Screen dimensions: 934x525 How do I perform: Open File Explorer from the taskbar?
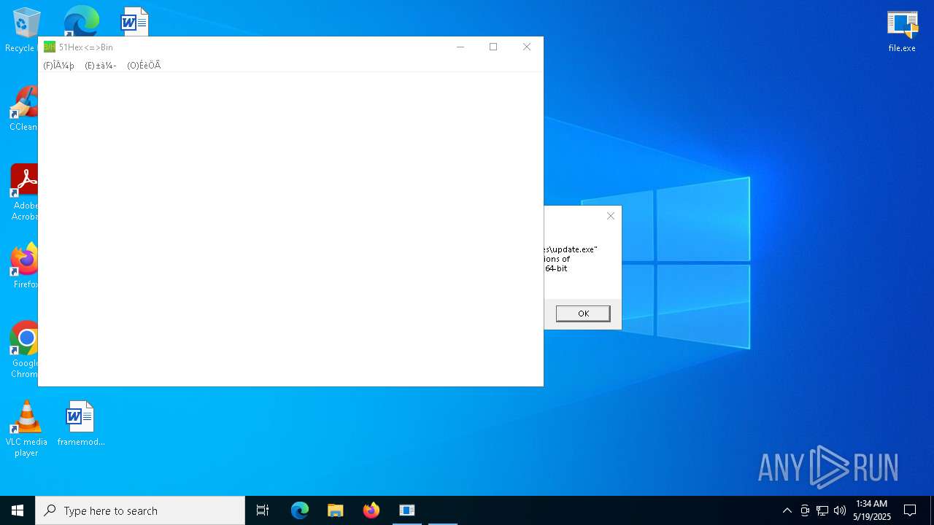(336, 510)
